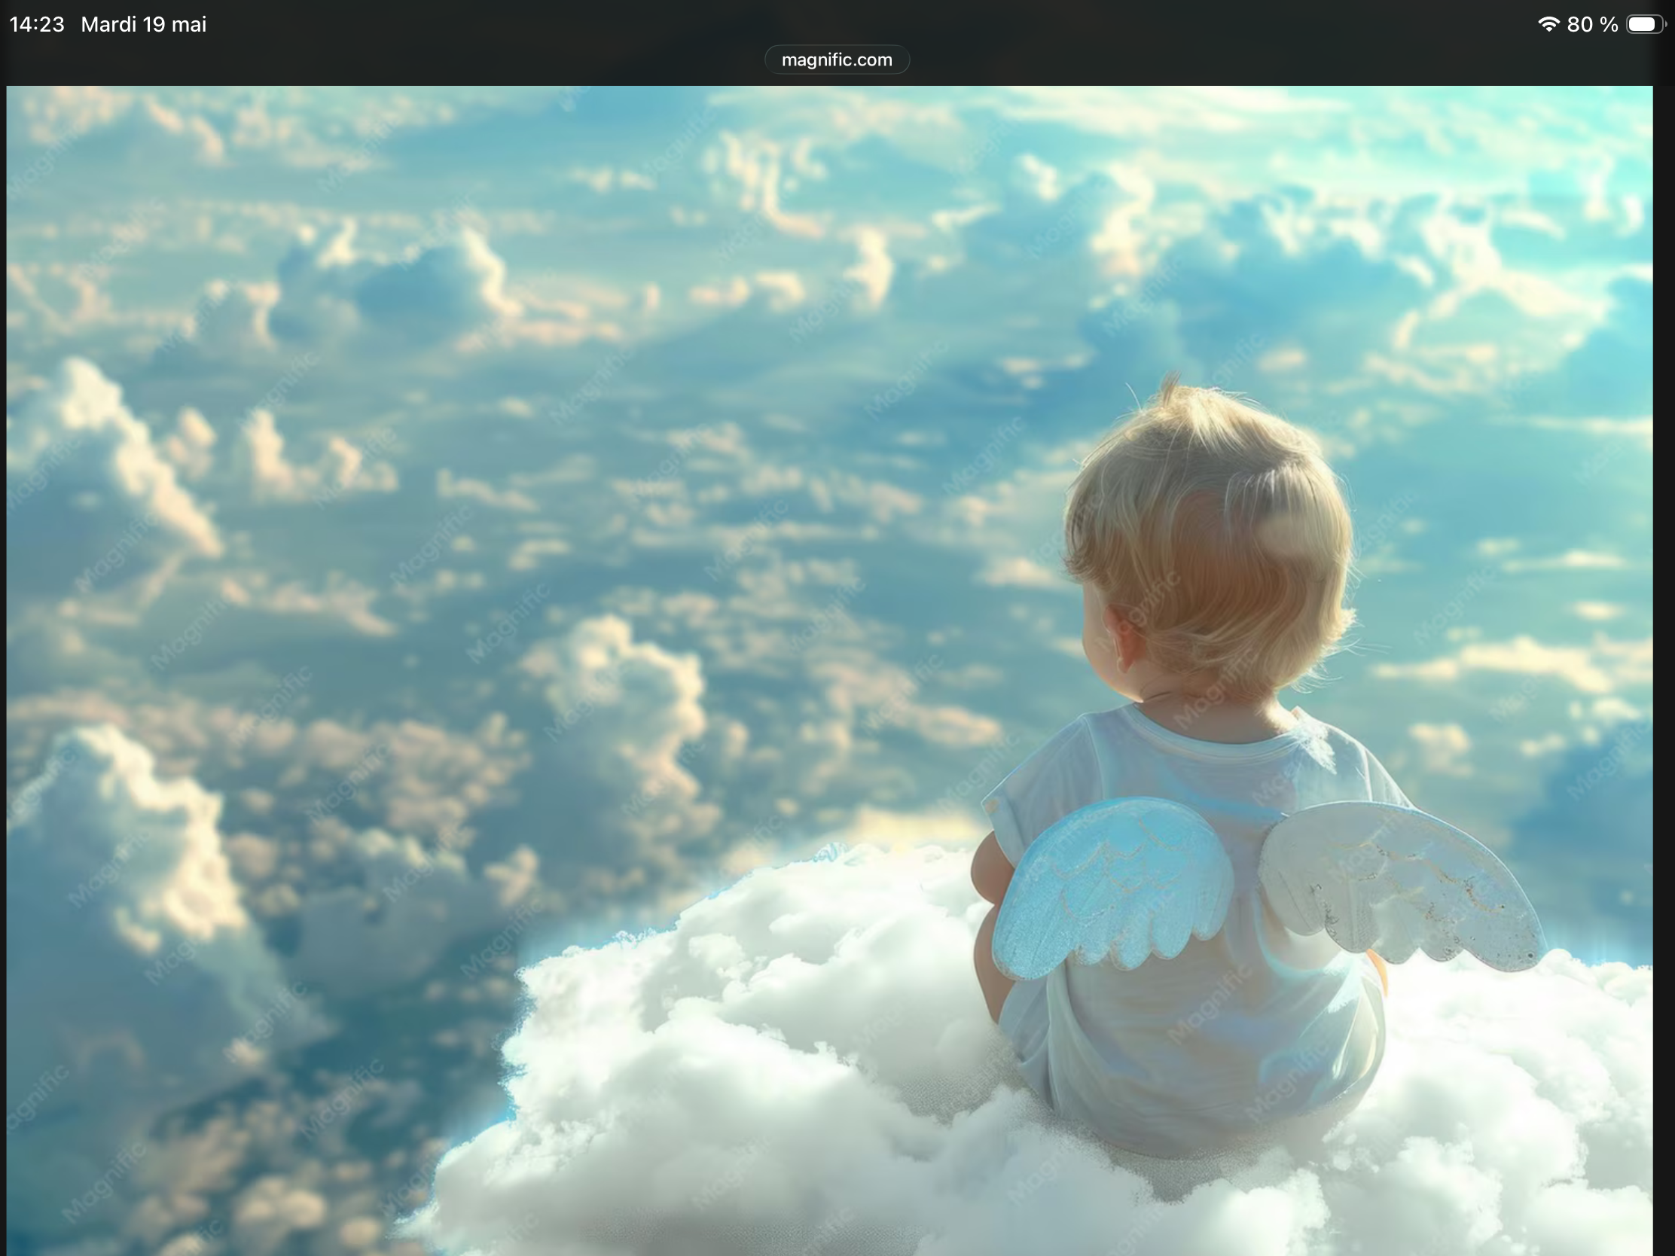Screen dimensions: 1675x1256
Task: Tap the battery icon in status bar
Action: tap(1646, 24)
